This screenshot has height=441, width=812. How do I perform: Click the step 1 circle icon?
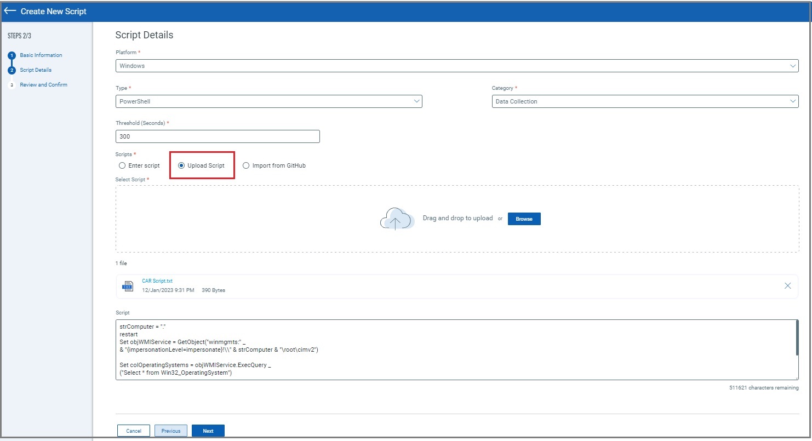coord(12,55)
